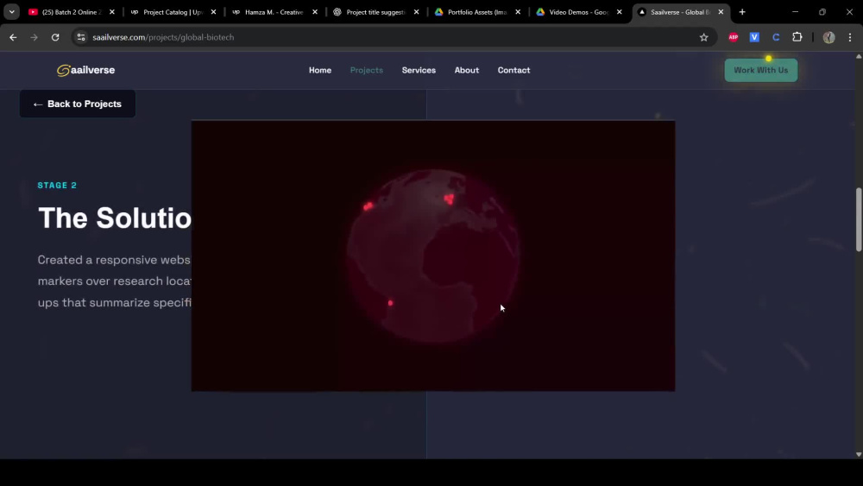
Task: Click The Solution heading
Action: click(x=115, y=218)
